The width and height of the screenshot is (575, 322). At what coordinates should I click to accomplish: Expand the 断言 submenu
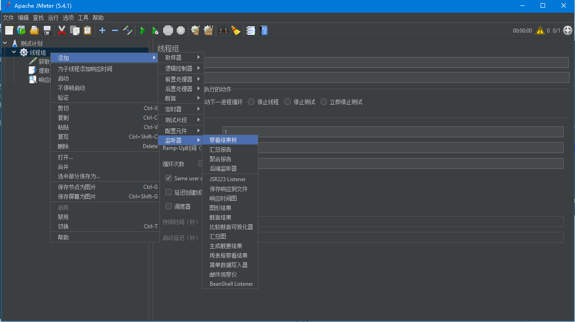tap(181, 98)
